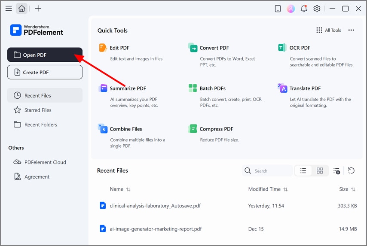Expand Quick Tools more options ellipsis
The height and width of the screenshot is (246, 367).
[351, 30]
